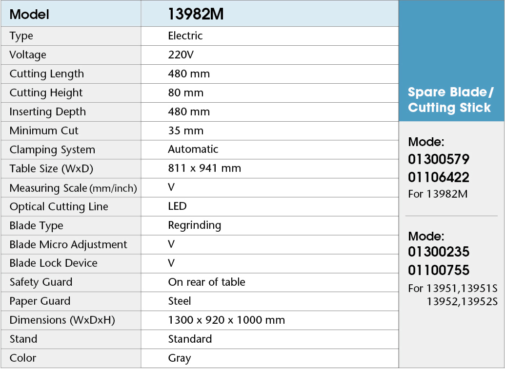This screenshot has height=369, width=505.
Task: Select the Blade Micro Adjustment label
Action: click(x=68, y=244)
